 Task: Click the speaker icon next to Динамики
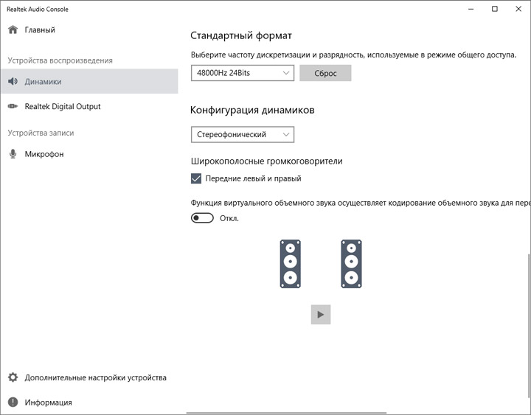(13, 82)
